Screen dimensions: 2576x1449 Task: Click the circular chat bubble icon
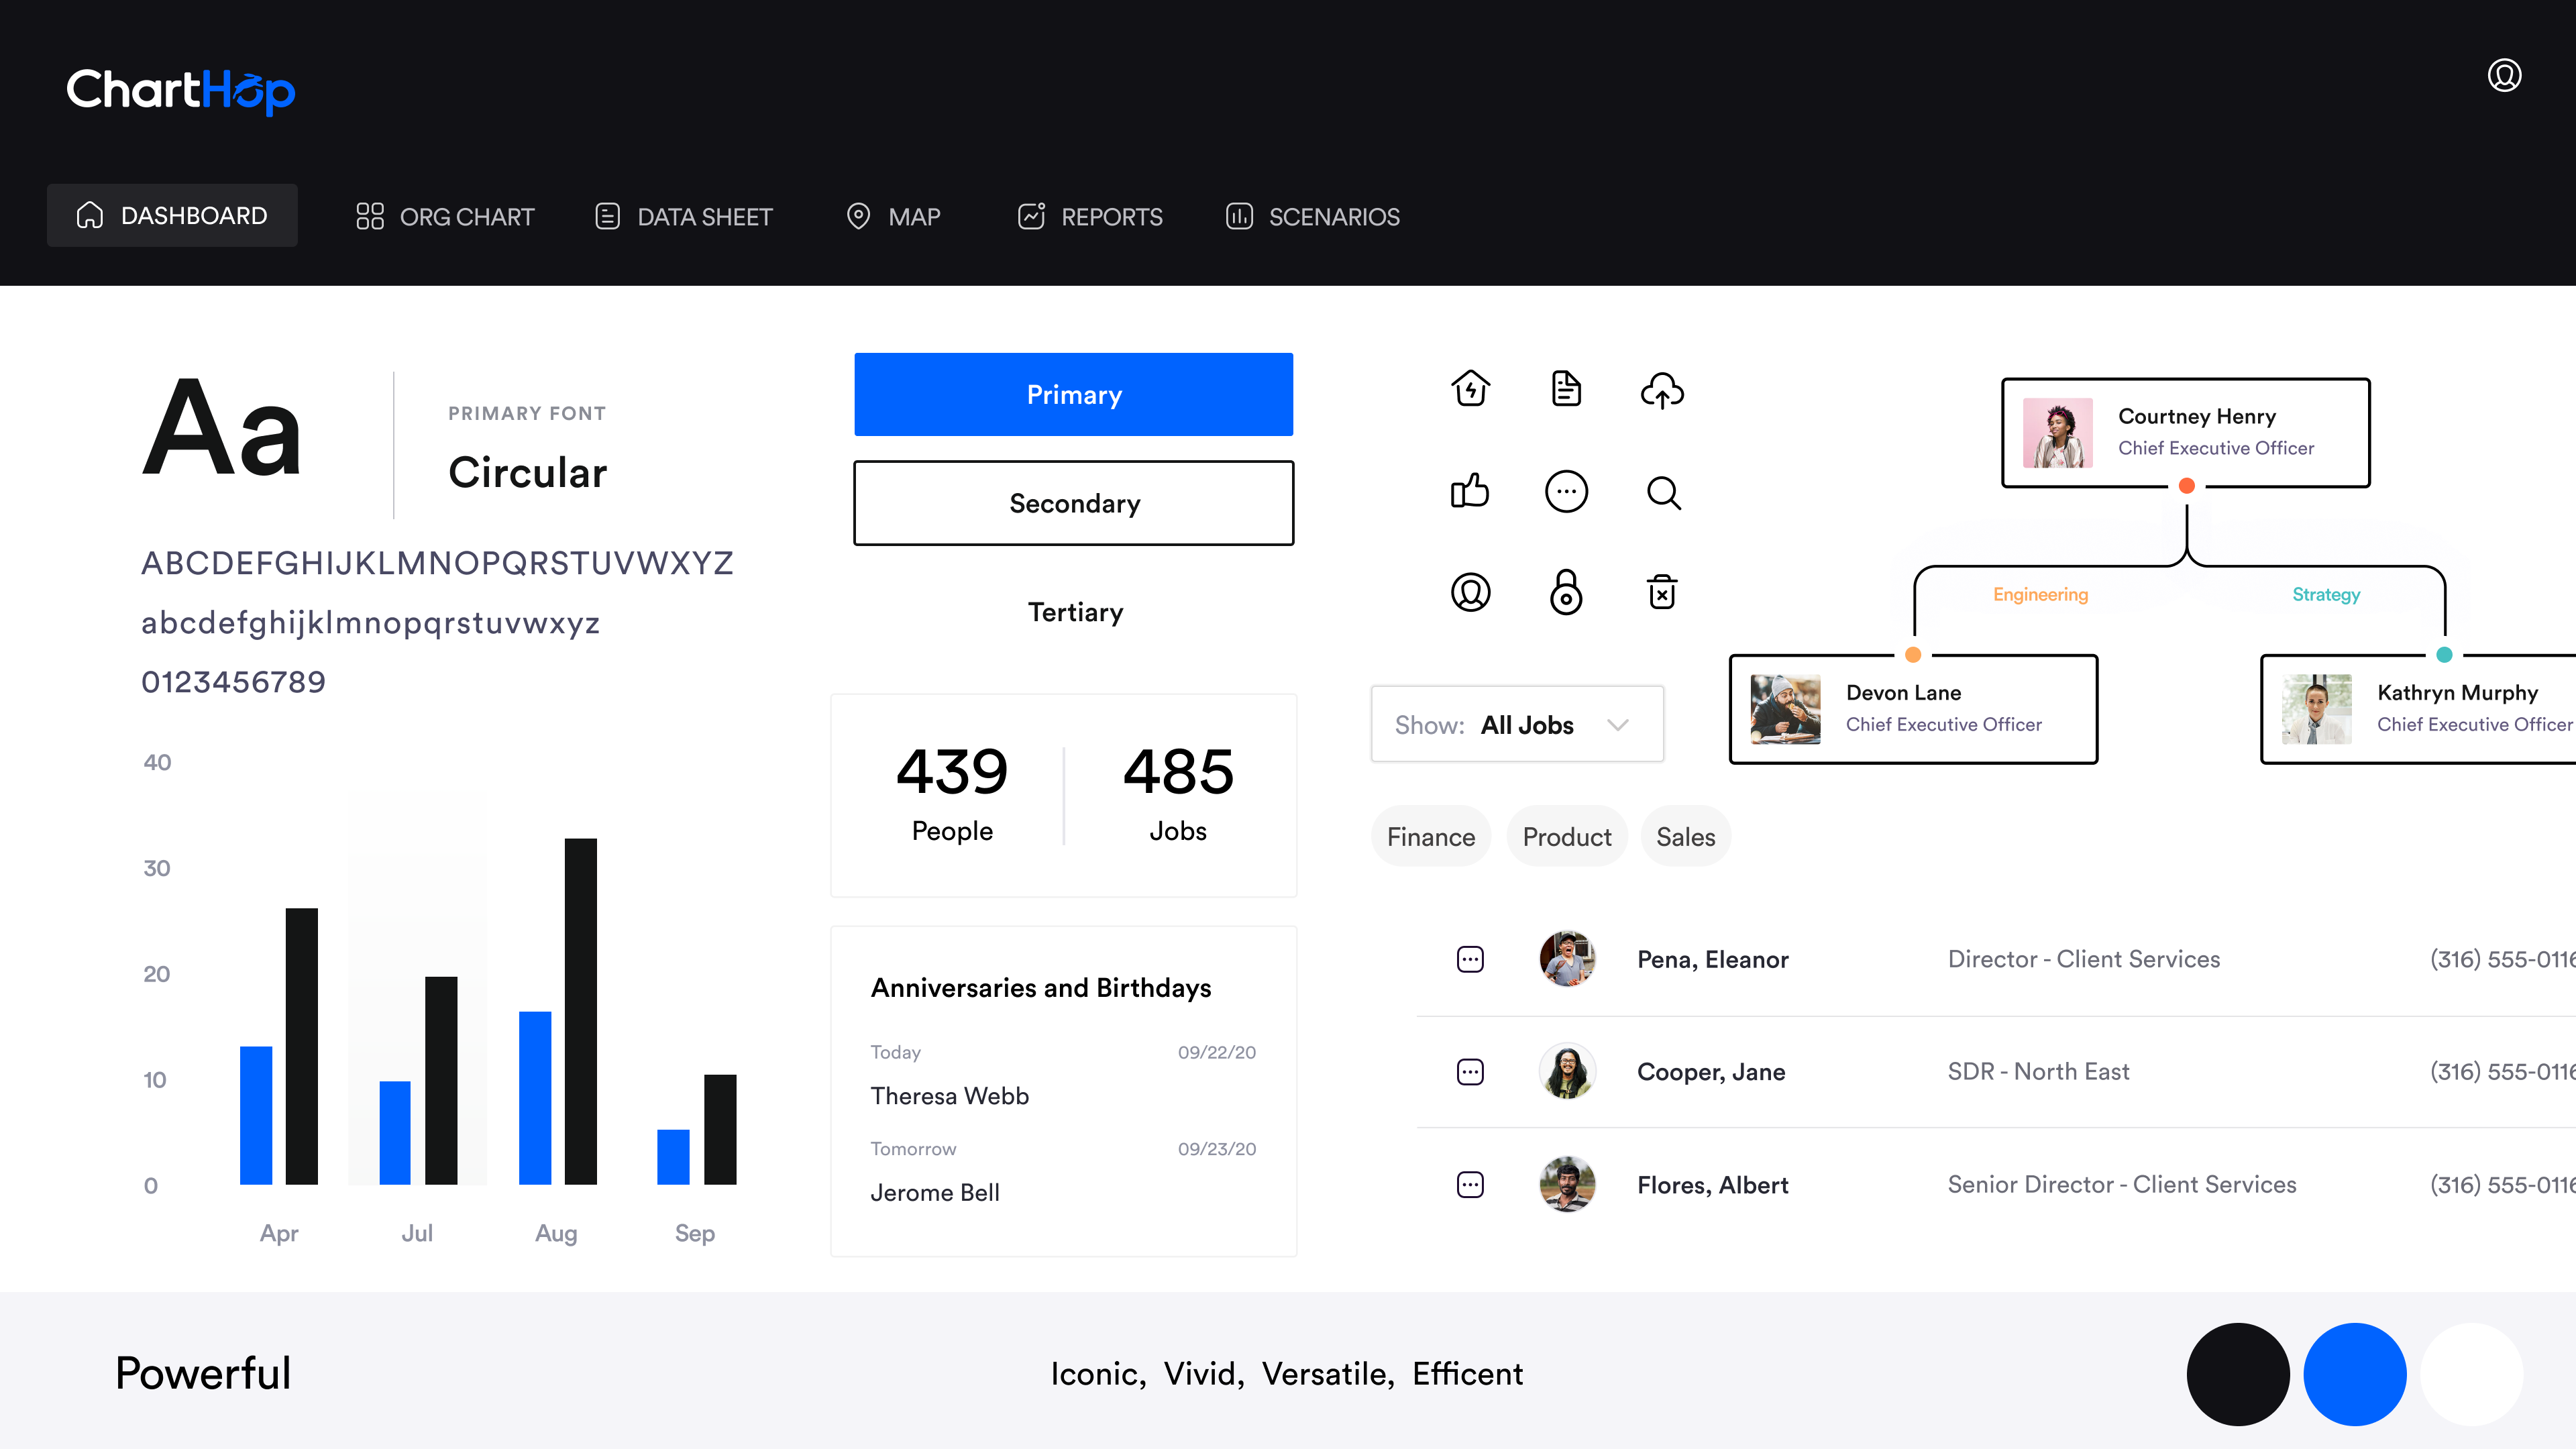coord(1566,492)
